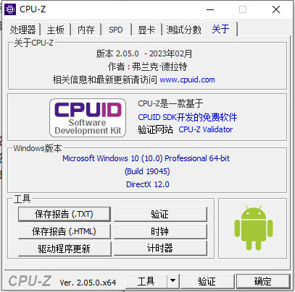Follow the CPU-Z Validator link
The height and width of the screenshot is (292, 295).
coord(206,129)
